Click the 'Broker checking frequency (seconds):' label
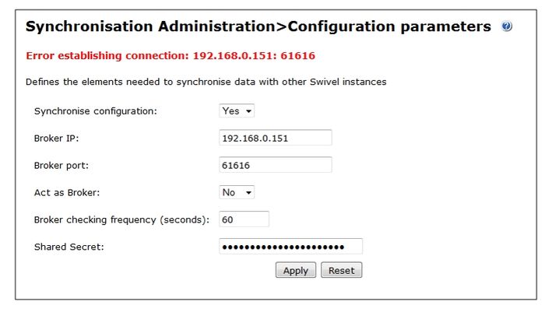 (121, 220)
